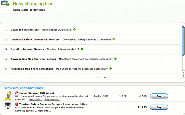This screenshot has height=115, width=185.
Task: Open More info for Homer Simpson voice
Action: tap(36, 99)
